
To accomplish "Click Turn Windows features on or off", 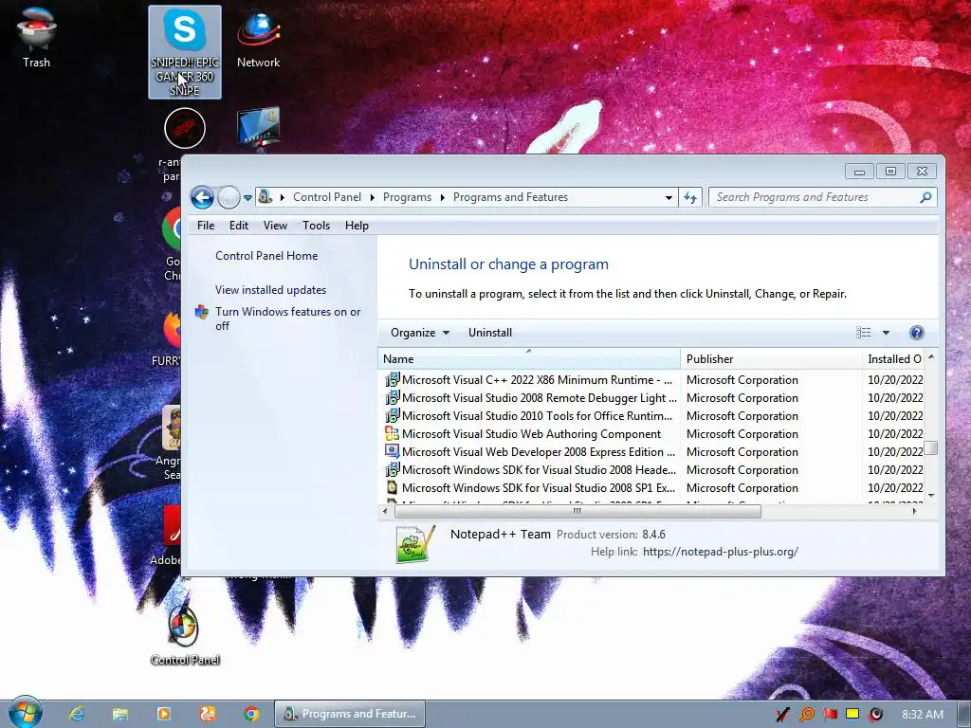I will pyautogui.click(x=288, y=318).
